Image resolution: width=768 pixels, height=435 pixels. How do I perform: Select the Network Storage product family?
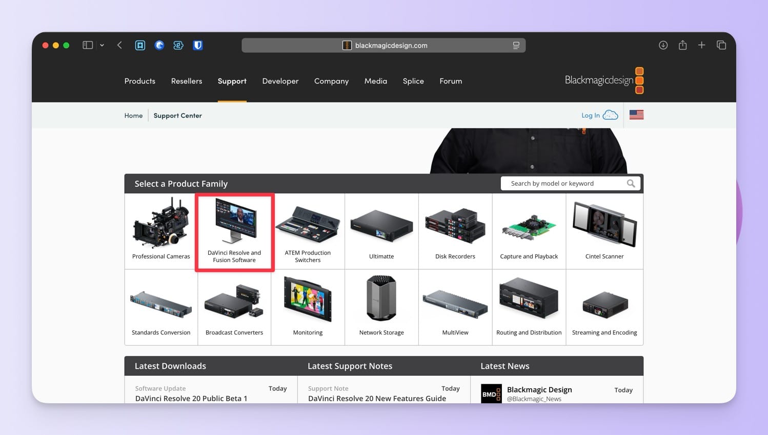[x=381, y=308]
